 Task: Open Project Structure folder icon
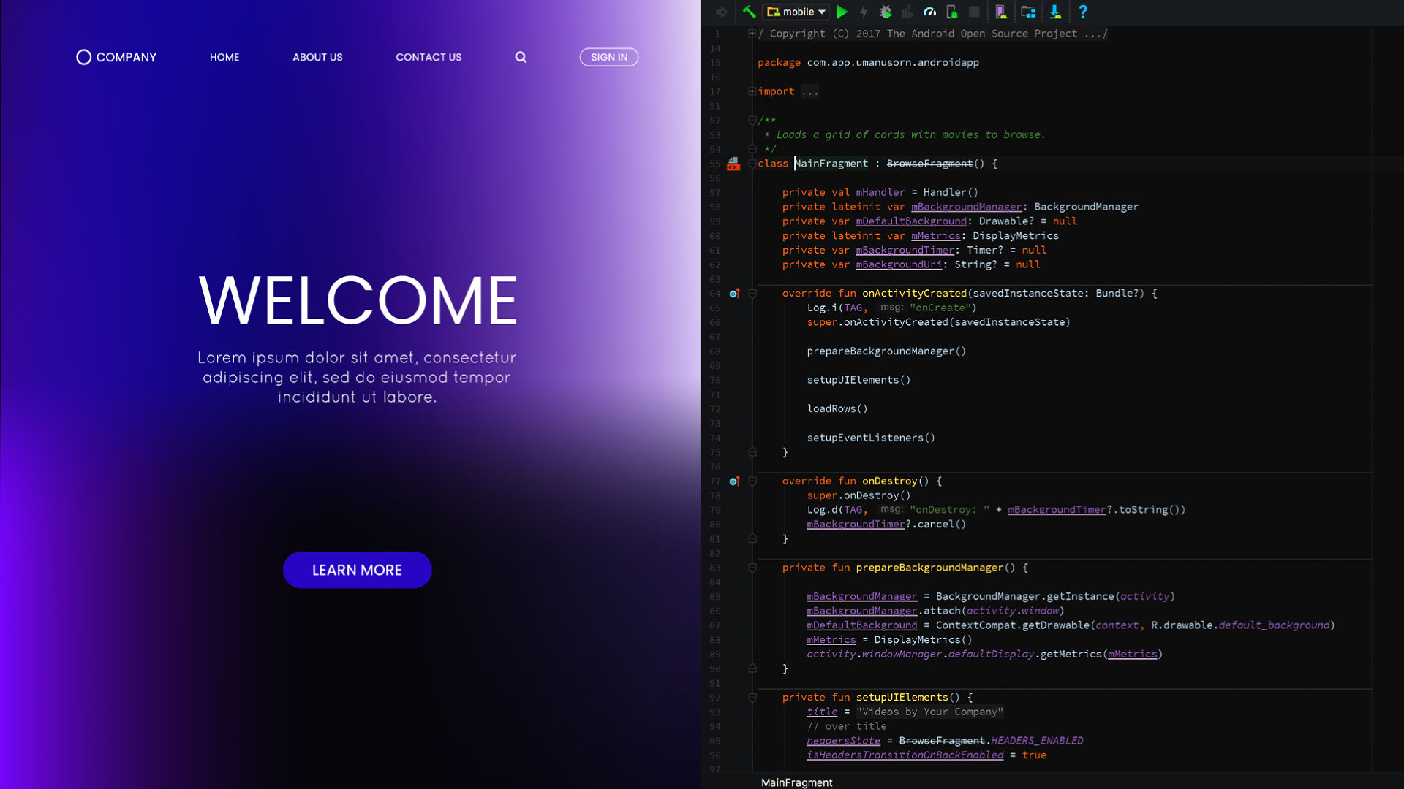point(1028,12)
